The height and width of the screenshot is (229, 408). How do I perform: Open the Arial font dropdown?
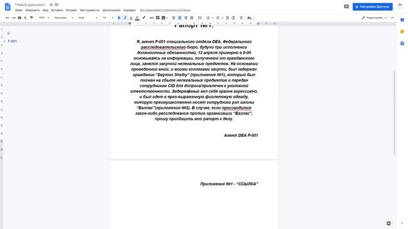point(88,18)
